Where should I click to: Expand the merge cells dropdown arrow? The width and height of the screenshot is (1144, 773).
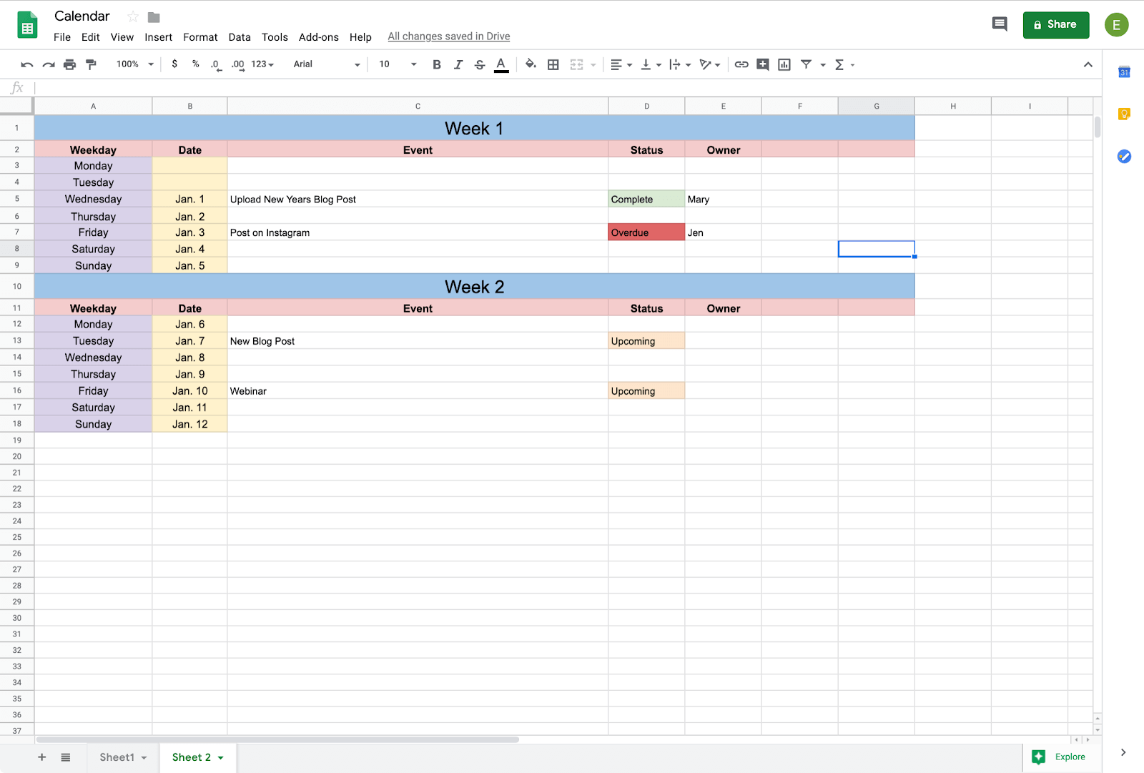pyautogui.click(x=593, y=65)
